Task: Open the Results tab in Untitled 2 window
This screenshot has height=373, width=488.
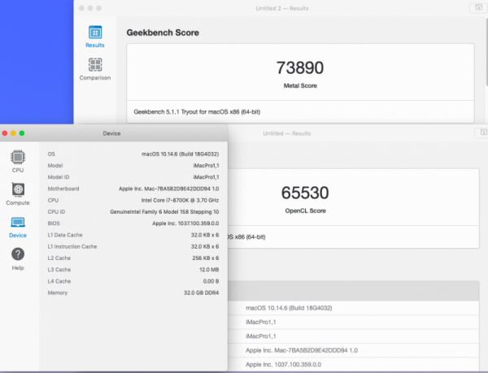Action: tap(95, 37)
